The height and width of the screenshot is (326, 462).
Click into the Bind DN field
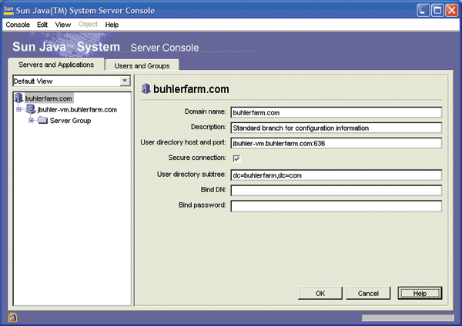coord(336,190)
